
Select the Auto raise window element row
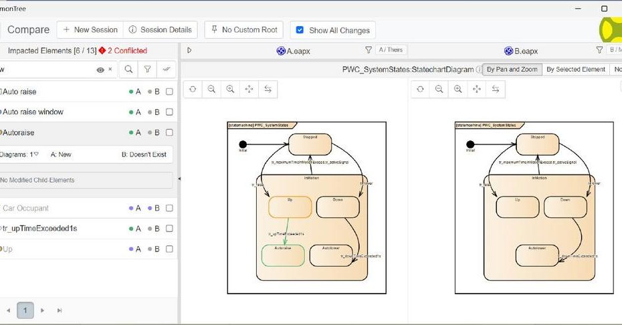[x=88, y=112]
